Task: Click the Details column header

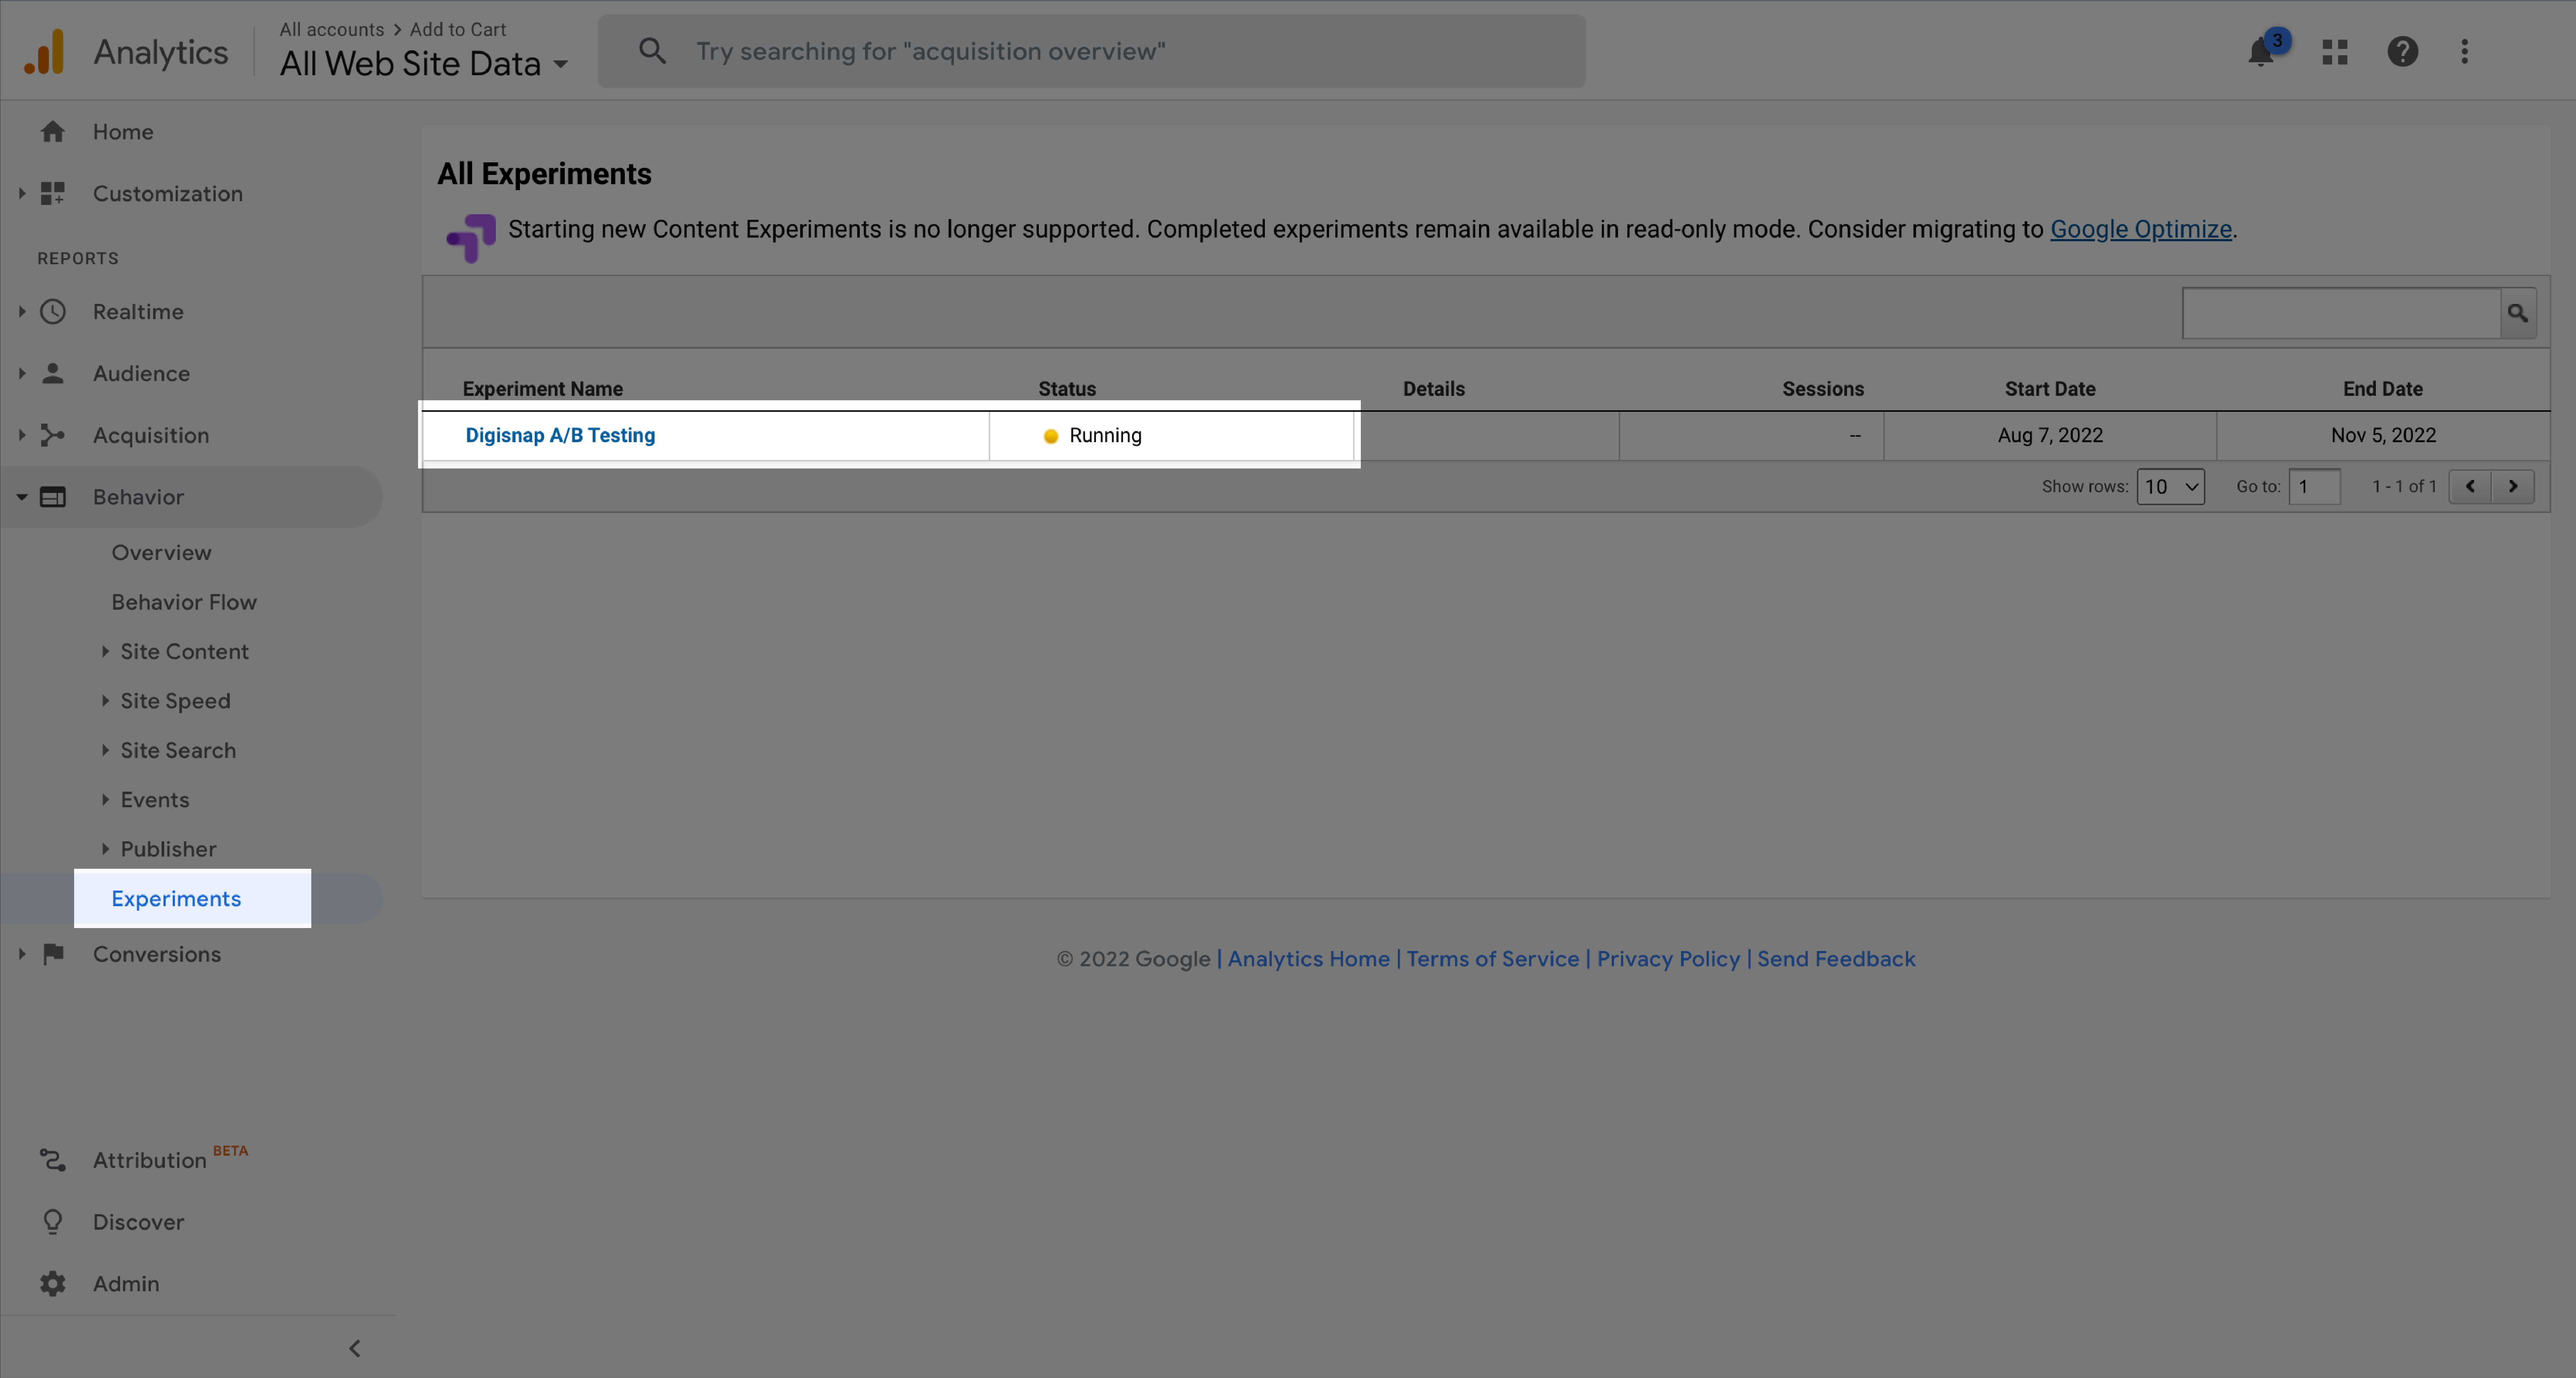Action: (1433, 389)
